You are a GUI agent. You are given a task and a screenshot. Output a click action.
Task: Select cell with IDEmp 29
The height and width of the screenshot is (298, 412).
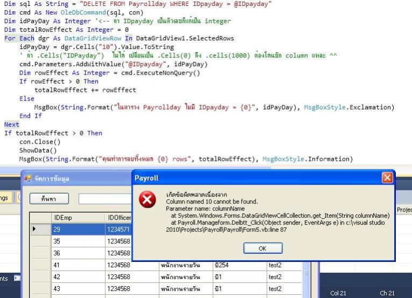click(78, 229)
